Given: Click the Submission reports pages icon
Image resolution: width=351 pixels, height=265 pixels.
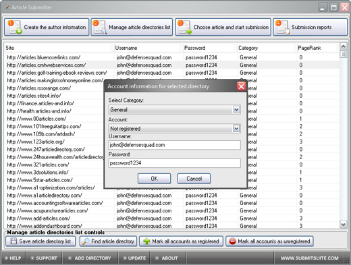Looking at the screenshot, I should pos(283,27).
